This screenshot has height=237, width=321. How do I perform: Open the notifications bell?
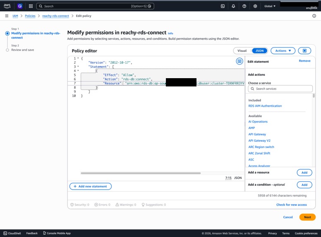click(x=233, y=6)
